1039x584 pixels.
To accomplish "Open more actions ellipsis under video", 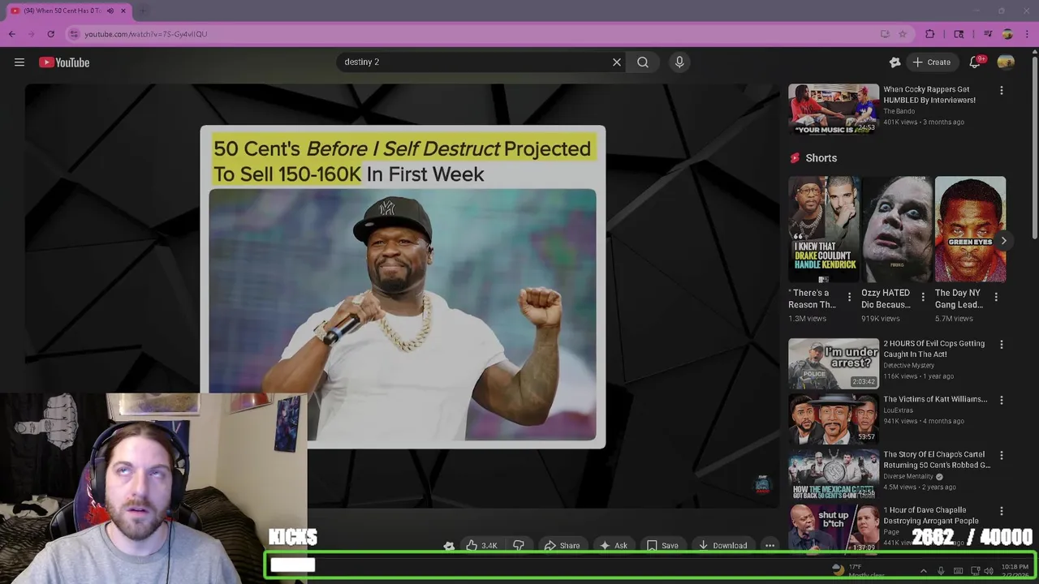I will [x=770, y=546].
